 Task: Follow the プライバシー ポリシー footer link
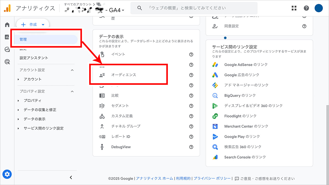coord(212,179)
